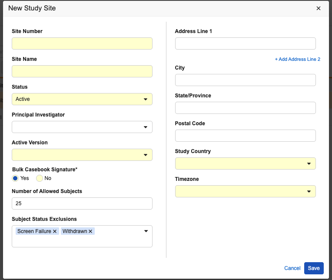Open the Study Country dropdown
The width and height of the screenshot is (332, 280).
[246, 163]
